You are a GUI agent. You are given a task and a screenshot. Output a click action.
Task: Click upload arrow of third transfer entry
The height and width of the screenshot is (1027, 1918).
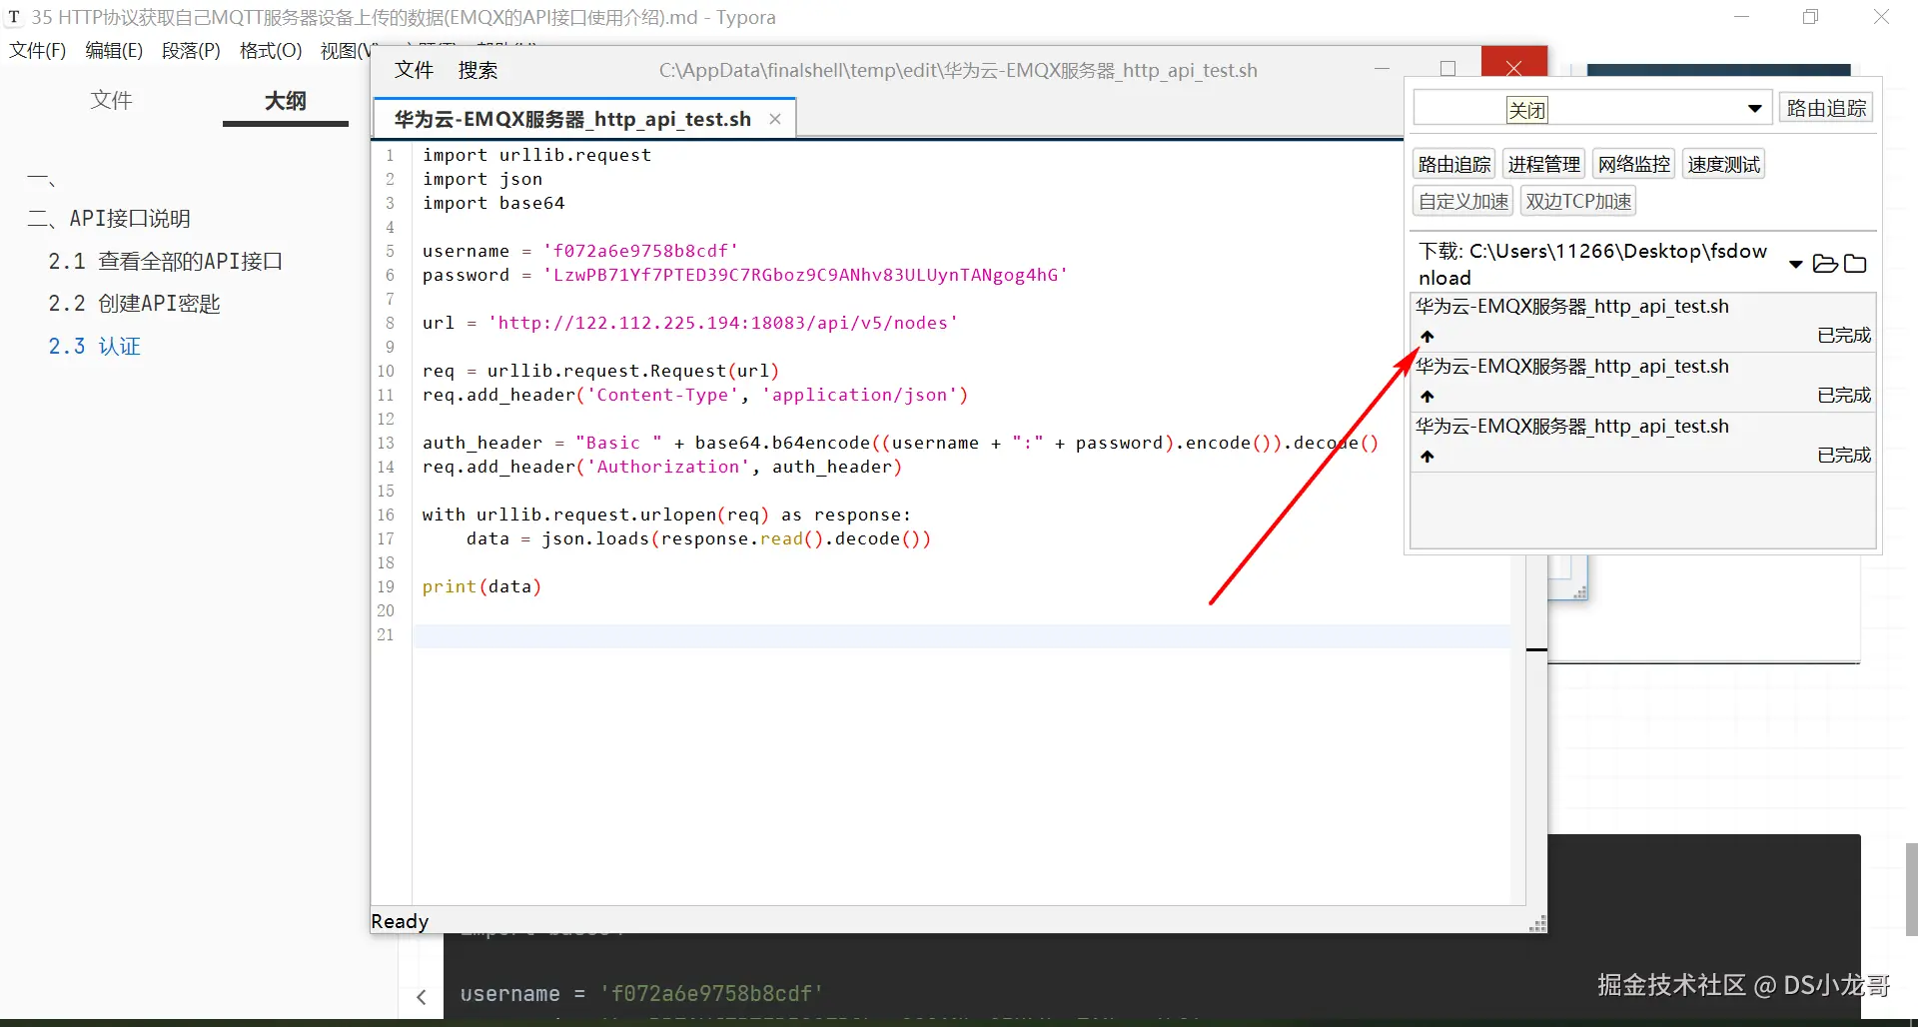tap(1428, 457)
